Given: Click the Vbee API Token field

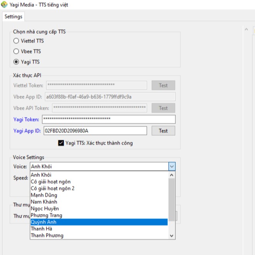Looking at the screenshot, I should coord(99,108).
